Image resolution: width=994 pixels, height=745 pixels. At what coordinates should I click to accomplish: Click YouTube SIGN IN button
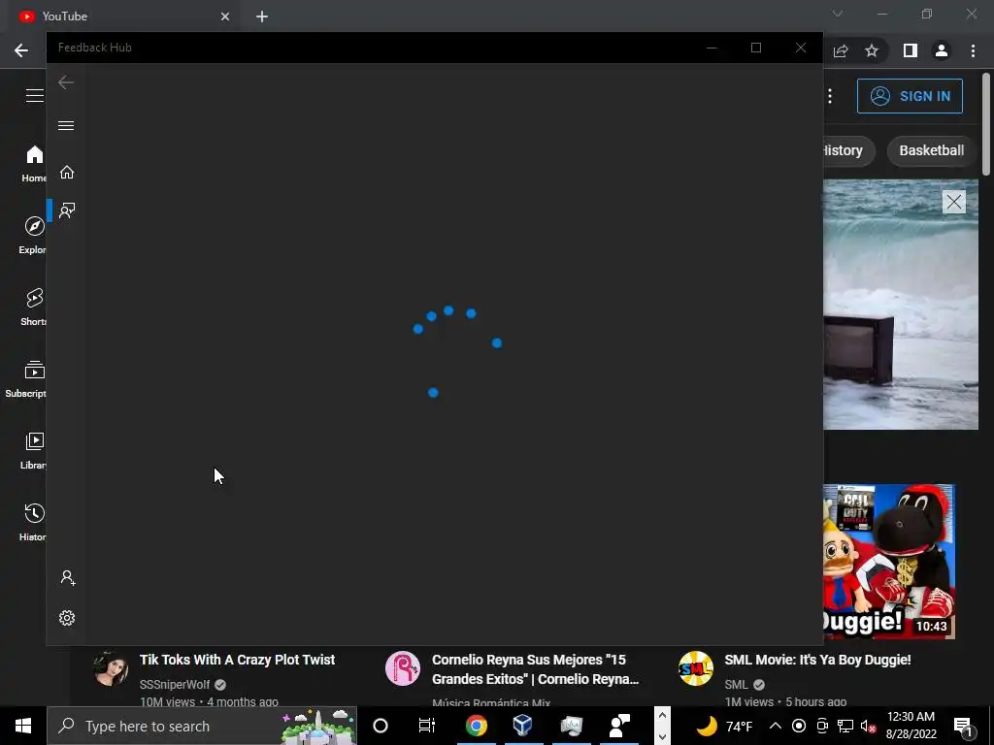pyautogui.click(x=910, y=96)
